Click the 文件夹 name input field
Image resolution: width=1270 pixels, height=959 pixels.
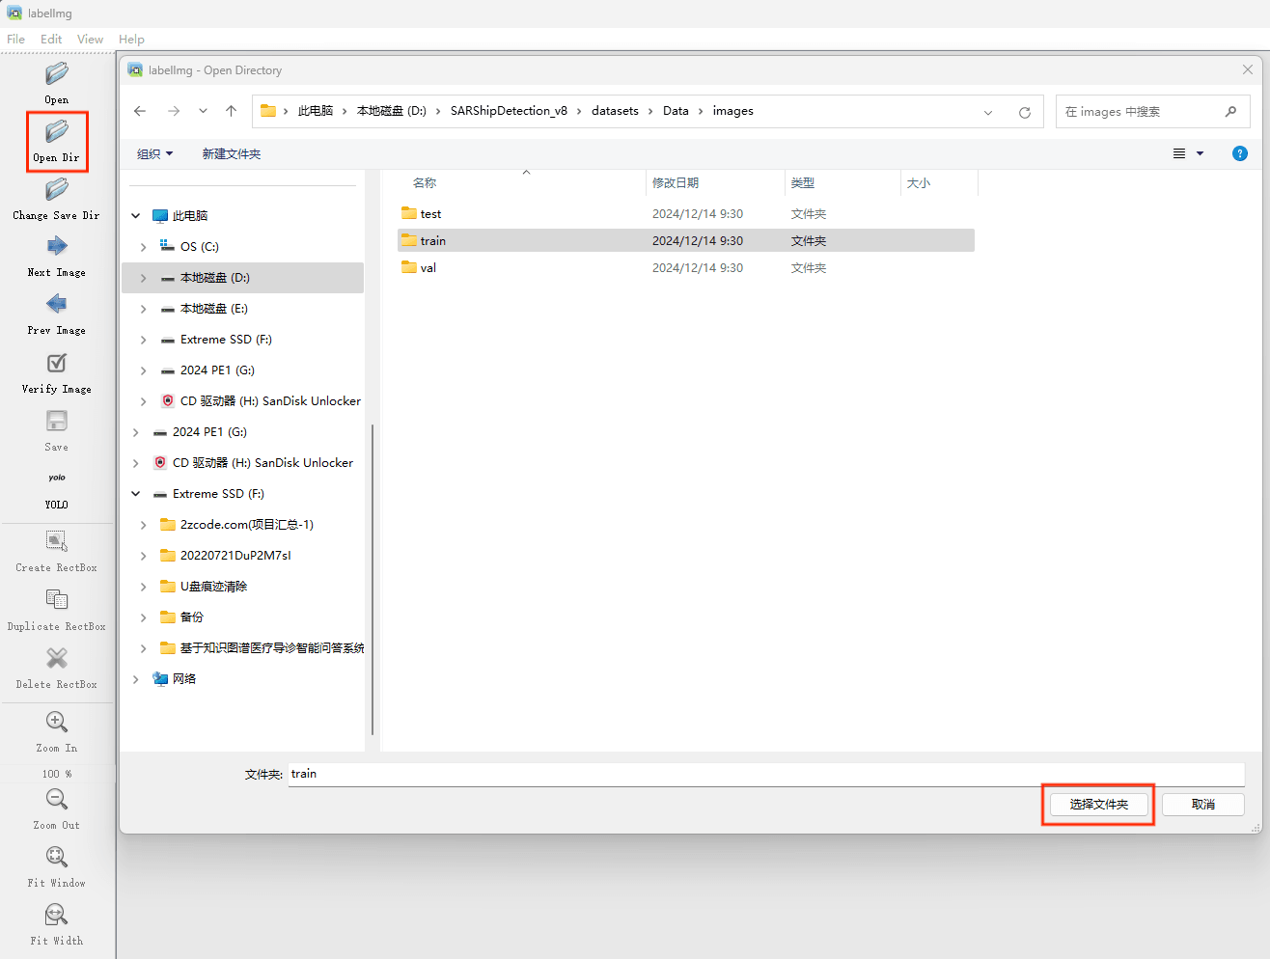[x=766, y=774]
